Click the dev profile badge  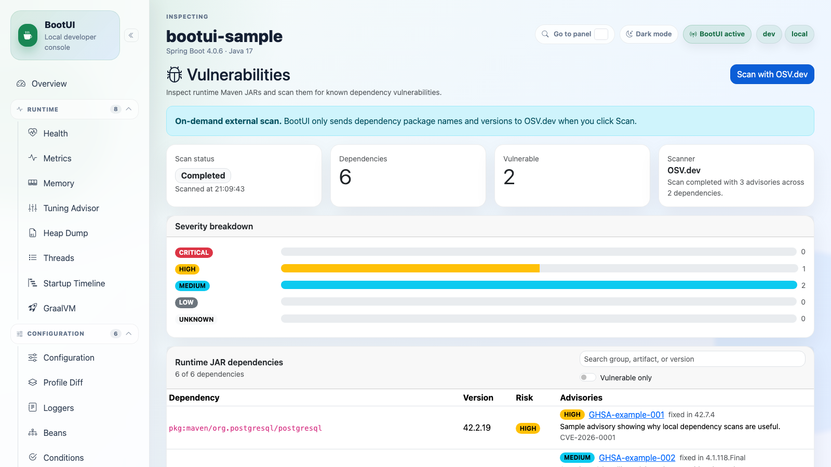769,34
